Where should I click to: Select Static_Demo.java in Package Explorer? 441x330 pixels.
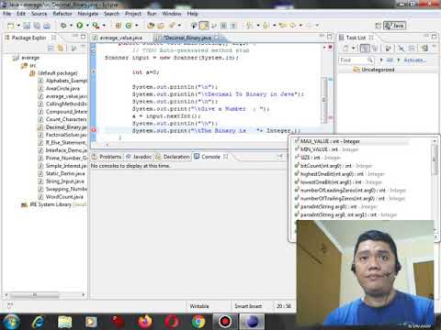tap(62, 173)
